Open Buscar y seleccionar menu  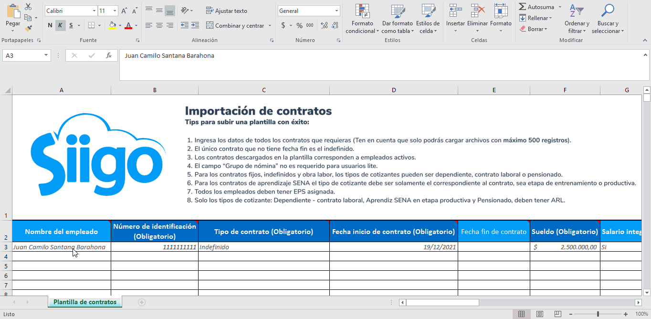(608, 19)
